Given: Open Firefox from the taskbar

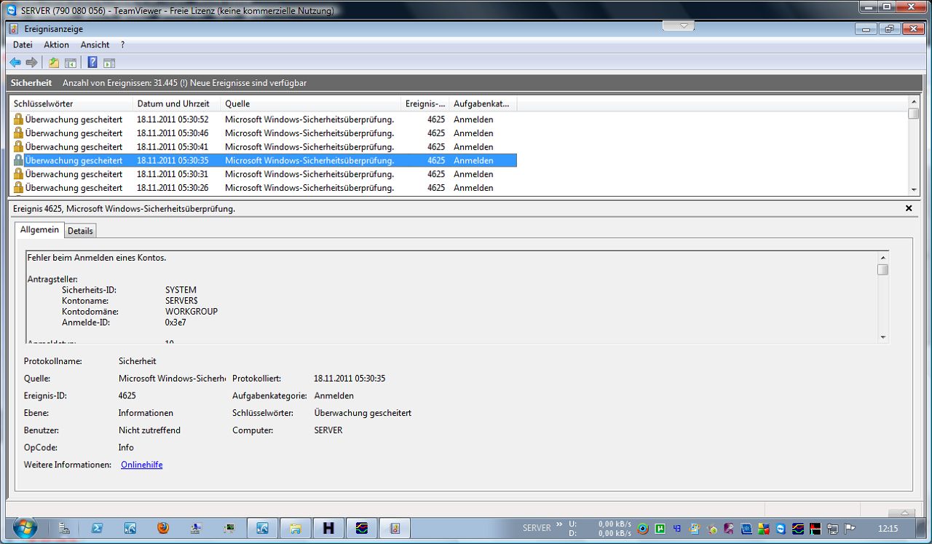Looking at the screenshot, I should [x=163, y=528].
